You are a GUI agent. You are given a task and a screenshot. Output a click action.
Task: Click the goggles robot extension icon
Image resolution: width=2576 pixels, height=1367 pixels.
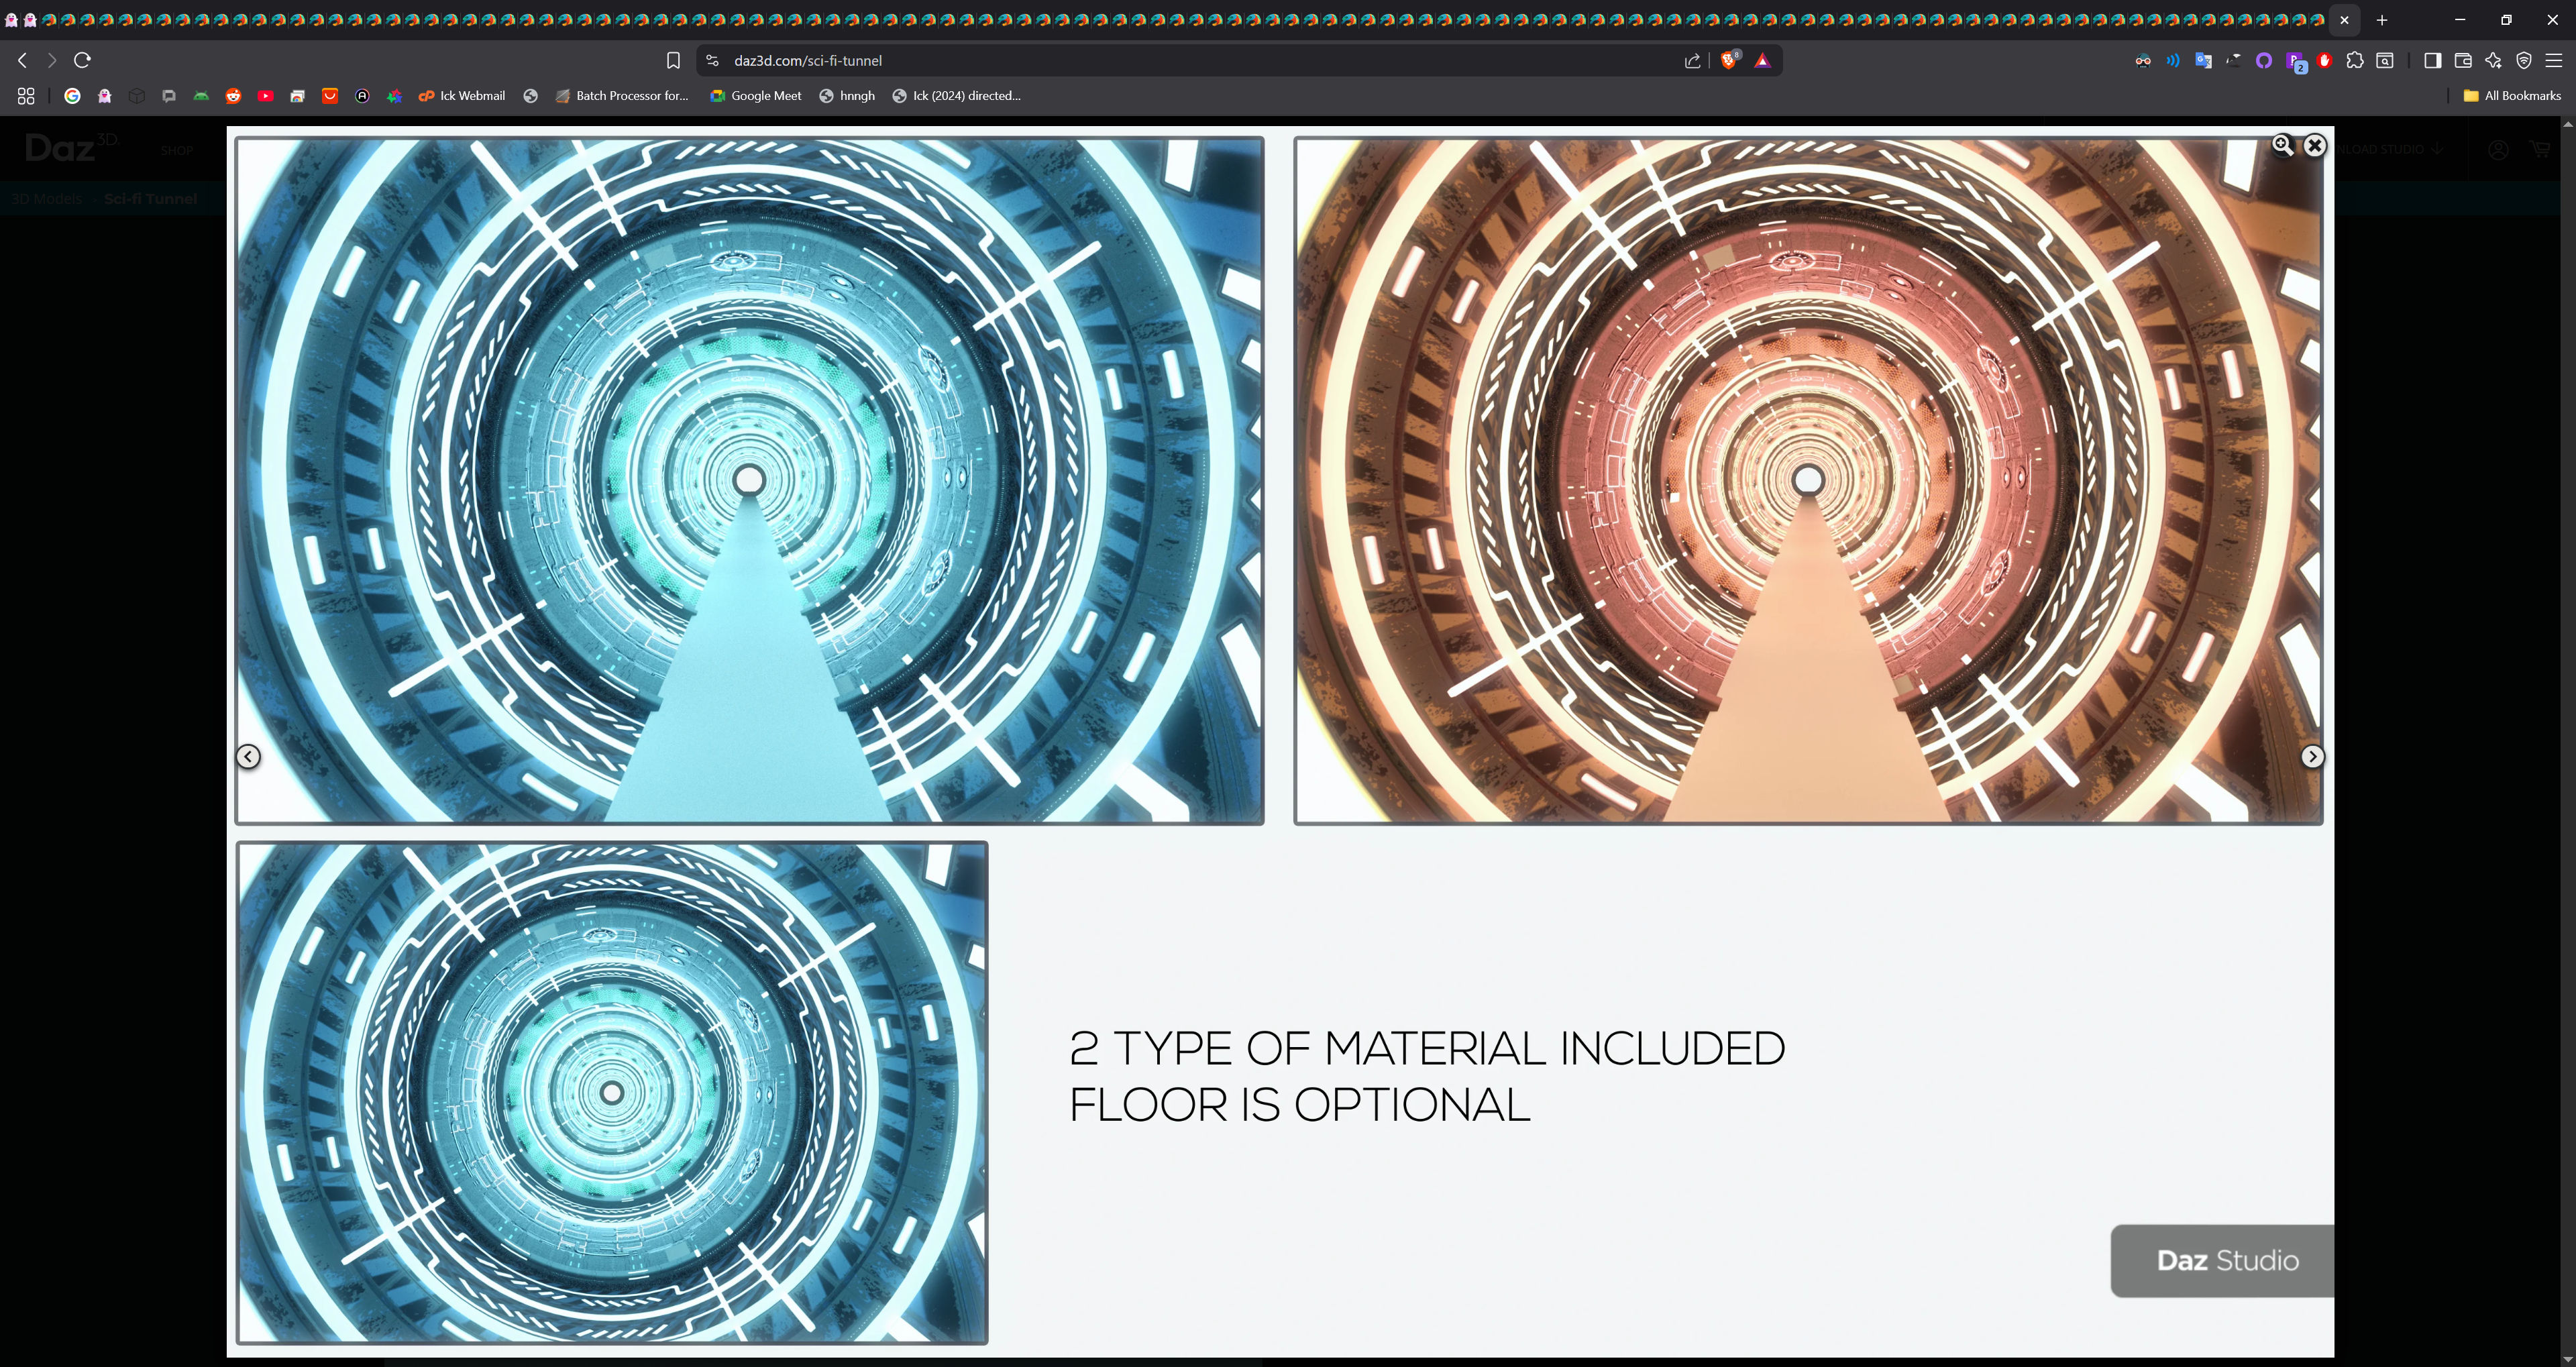[2143, 61]
